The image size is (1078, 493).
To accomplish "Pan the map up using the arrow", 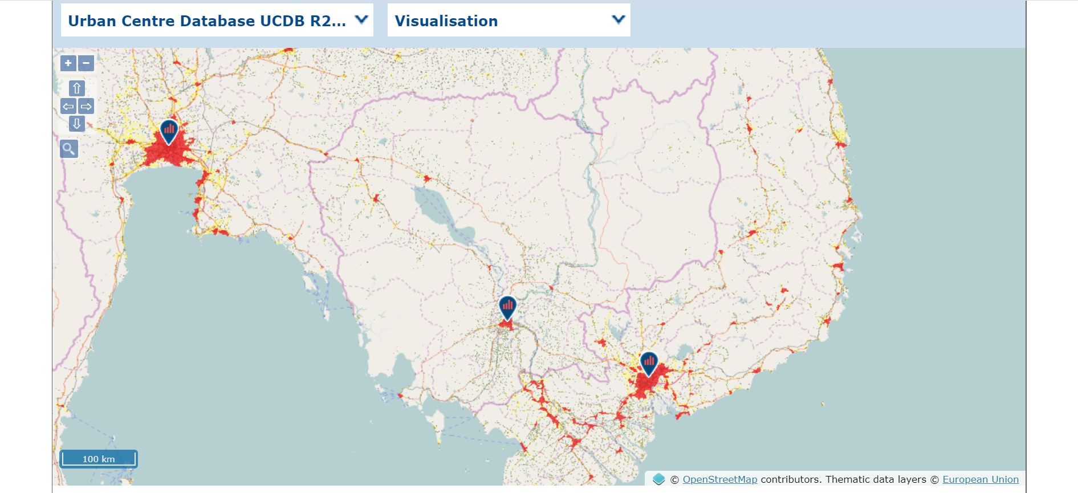I will [x=77, y=88].
